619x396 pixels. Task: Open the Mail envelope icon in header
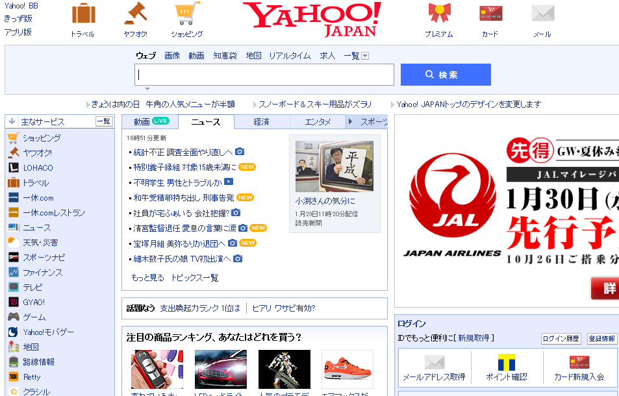click(543, 13)
